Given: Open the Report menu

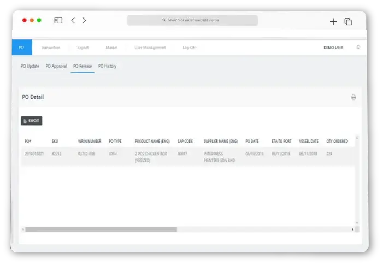Looking at the screenshot, I should pos(83,48).
